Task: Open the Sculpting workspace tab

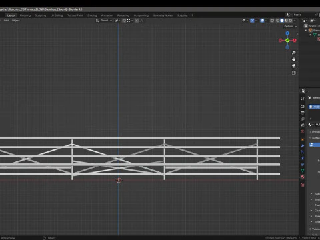Action: (x=41, y=15)
